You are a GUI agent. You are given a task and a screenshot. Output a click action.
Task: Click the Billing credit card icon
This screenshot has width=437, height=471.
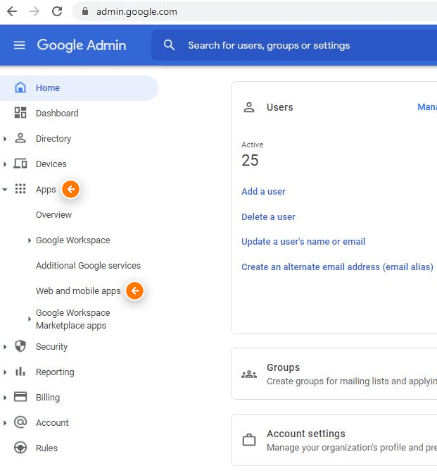(20, 397)
